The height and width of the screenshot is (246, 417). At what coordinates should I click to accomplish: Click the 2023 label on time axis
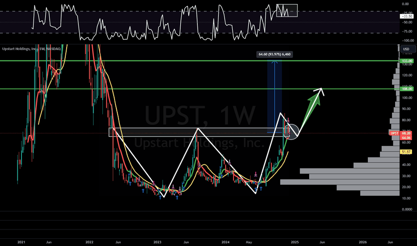tap(157, 242)
